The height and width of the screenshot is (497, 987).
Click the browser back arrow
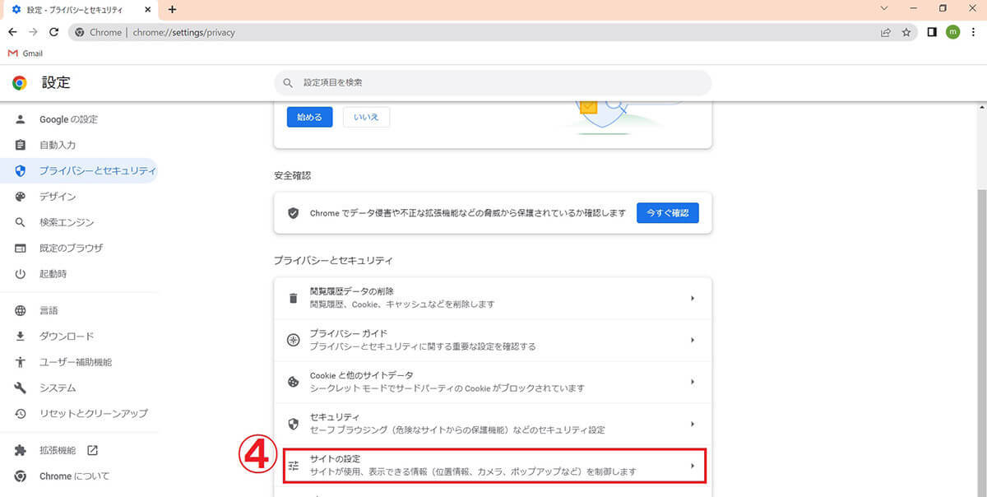pos(12,32)
